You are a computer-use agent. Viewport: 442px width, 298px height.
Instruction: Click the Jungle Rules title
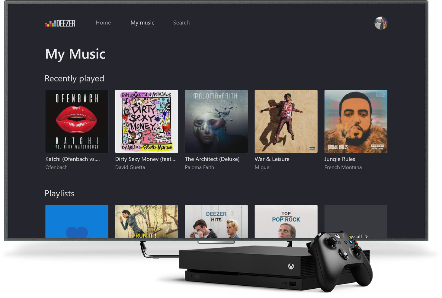tap(340, 159)
